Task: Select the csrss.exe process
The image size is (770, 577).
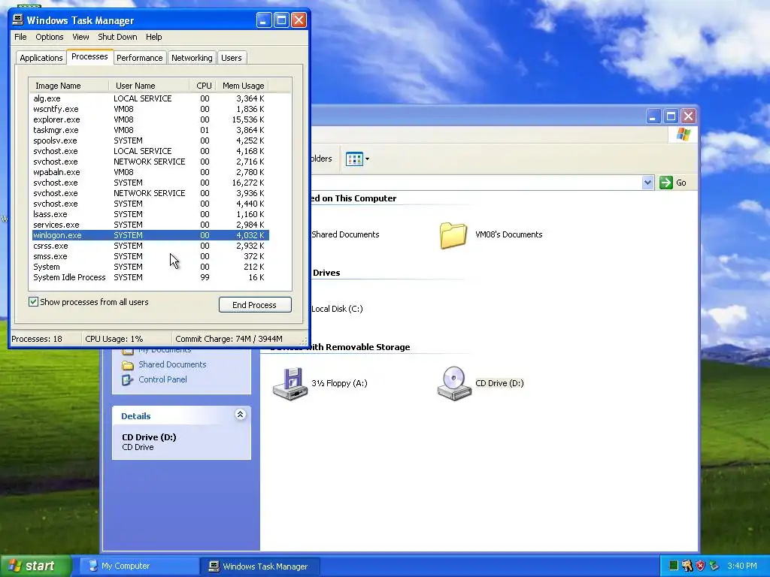Action: pyautogui.click(x=150, y=246)
